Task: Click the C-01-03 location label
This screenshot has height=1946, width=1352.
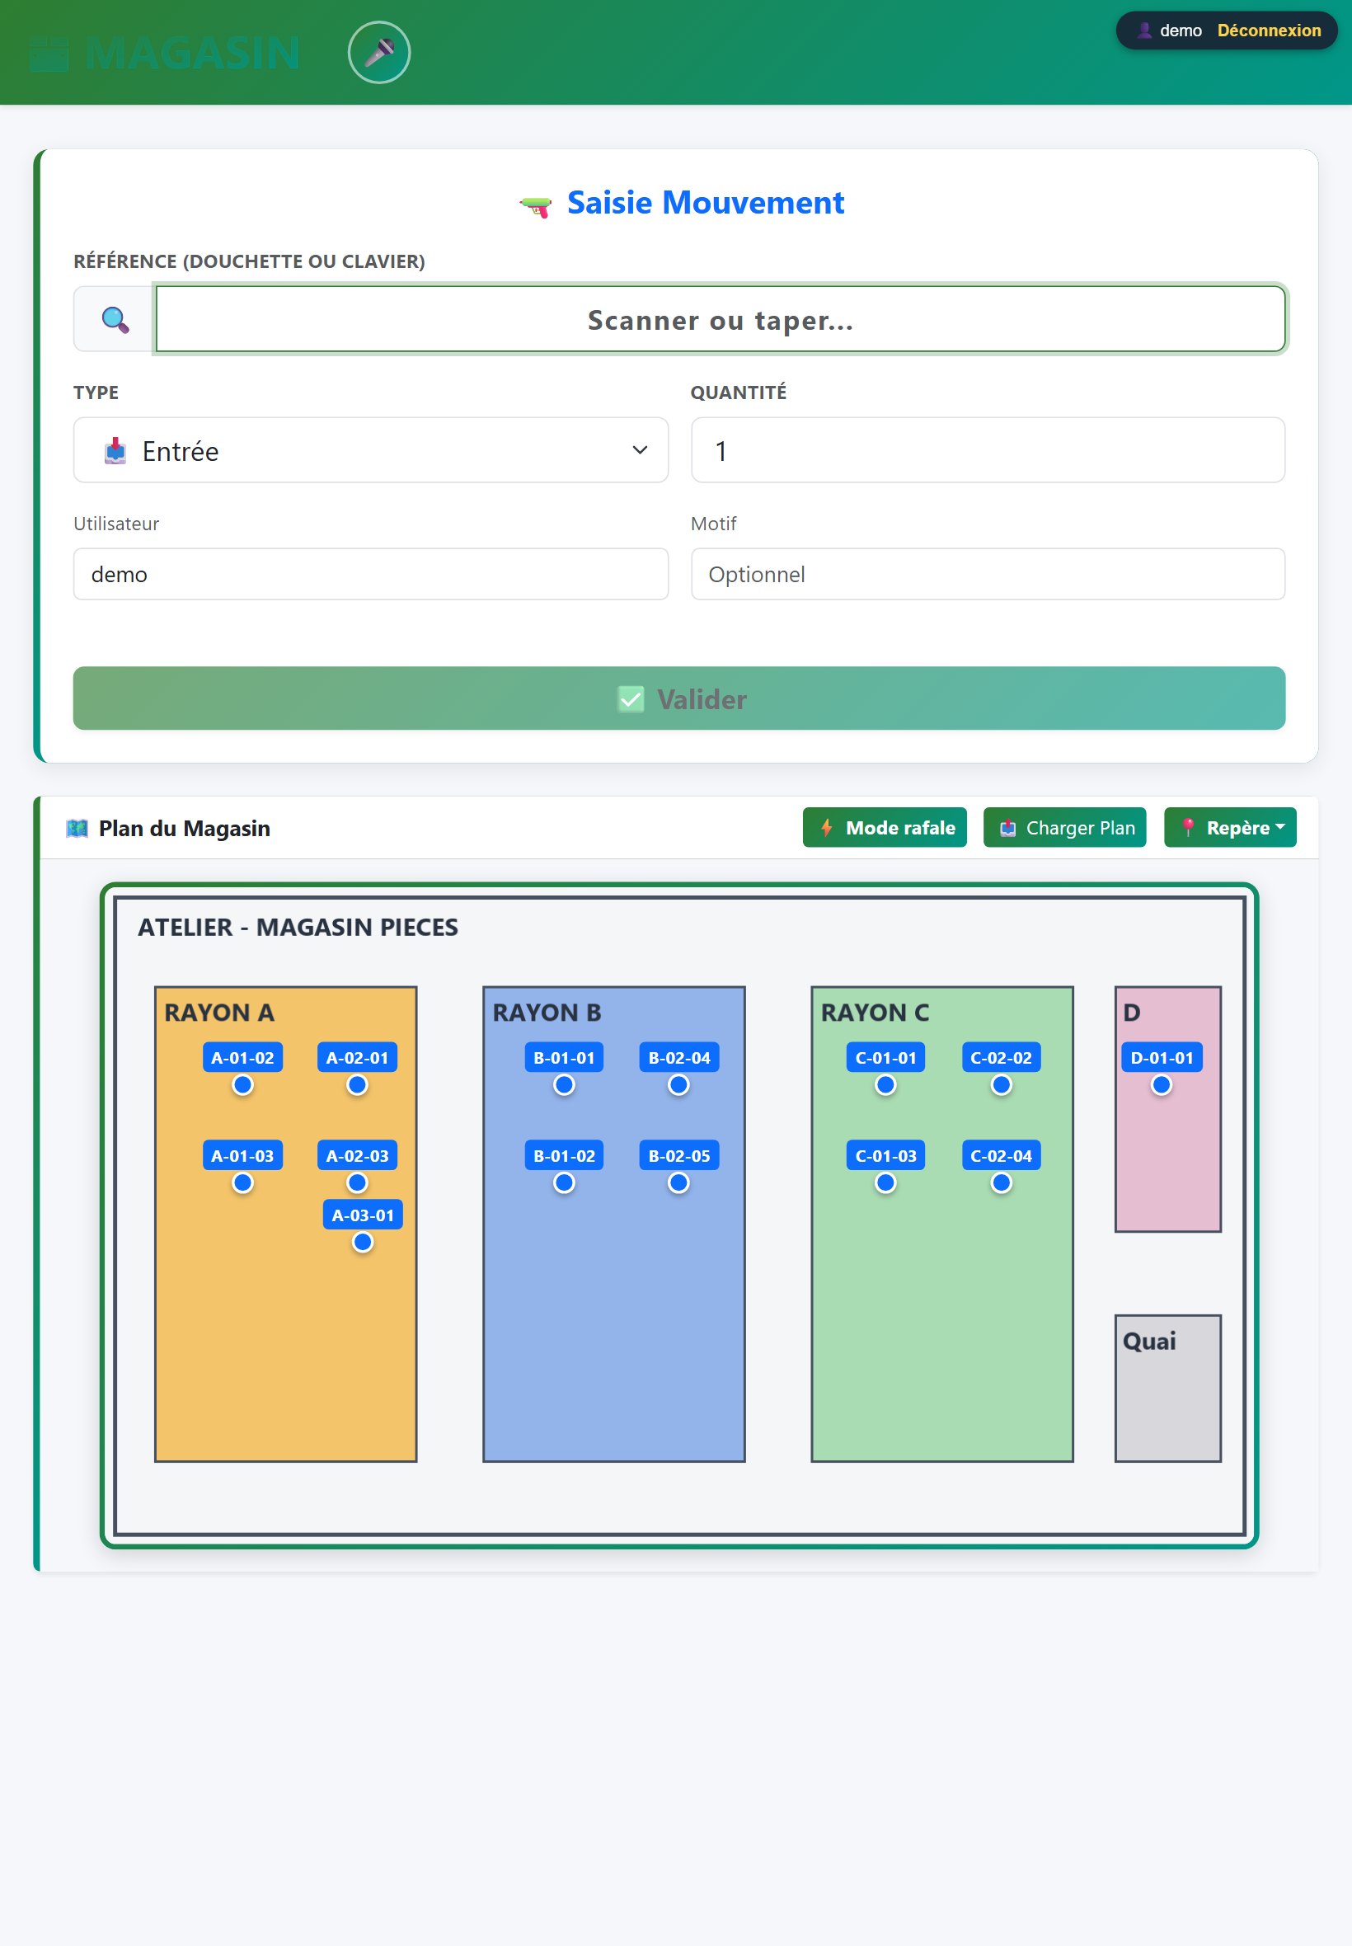Action: tap(886, 1155)
